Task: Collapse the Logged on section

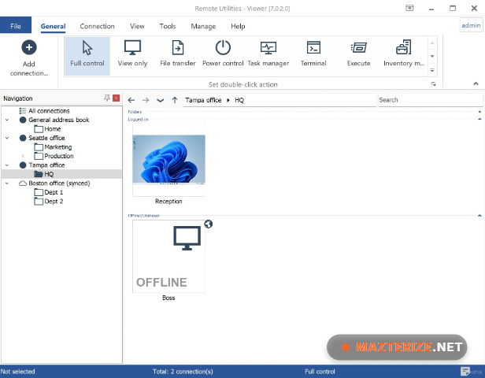Action: click(x=479, y=119)
